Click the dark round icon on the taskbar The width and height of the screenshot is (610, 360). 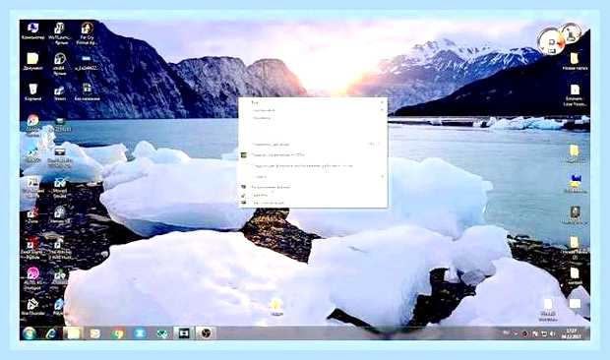point(206,333)
